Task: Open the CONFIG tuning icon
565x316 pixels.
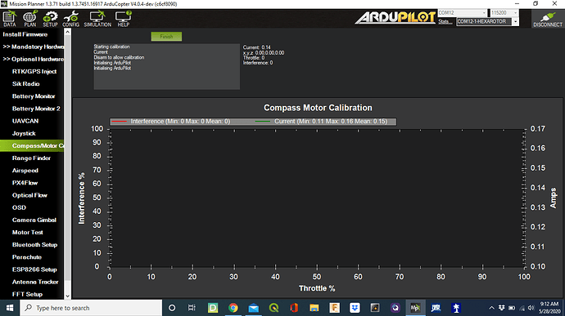Action: click(70, 19)
